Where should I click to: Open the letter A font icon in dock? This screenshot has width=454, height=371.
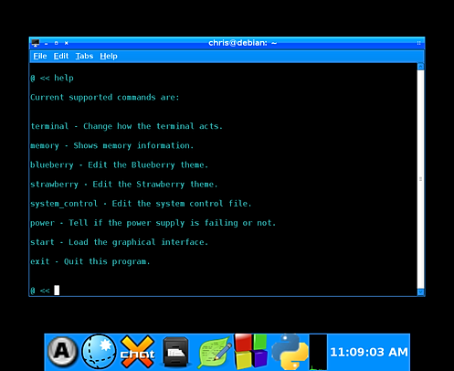[62, 352]
